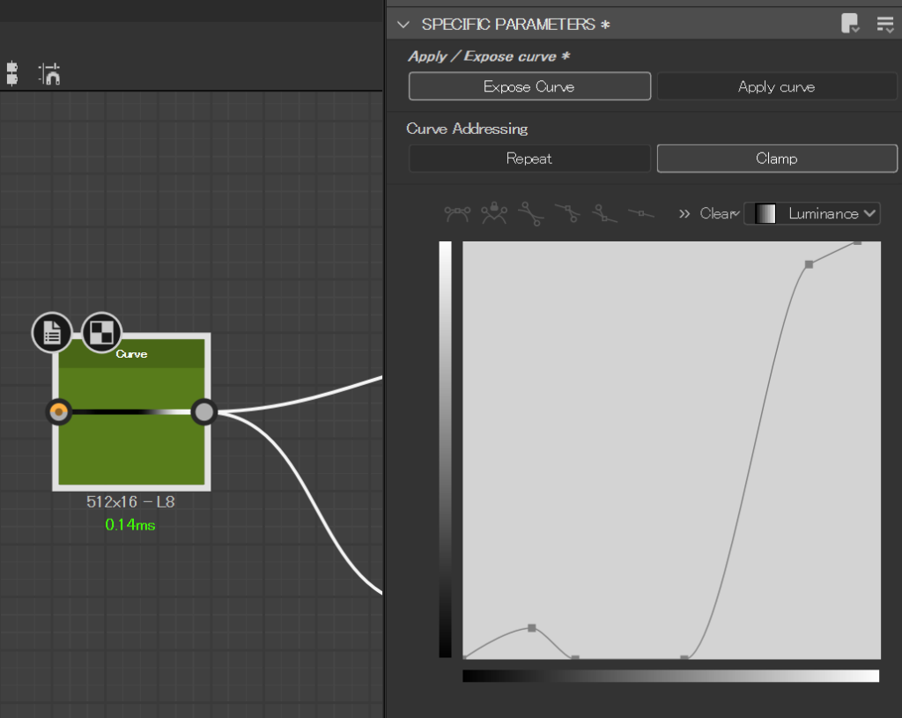Click the document icon above Curve node
This screenshot has height=718, width=902.
[x=52, y=332]
